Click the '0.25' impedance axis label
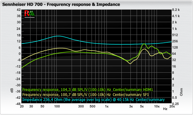Viewport: 193px width, 115px height. pyautogui.click(x=175, y=104)
